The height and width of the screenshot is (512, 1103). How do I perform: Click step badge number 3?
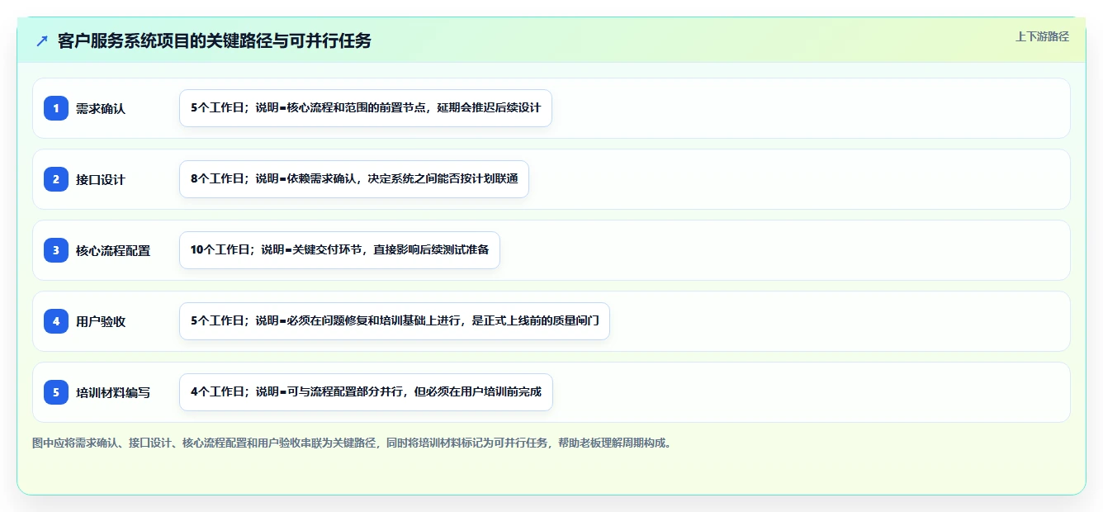coord(56,250)
